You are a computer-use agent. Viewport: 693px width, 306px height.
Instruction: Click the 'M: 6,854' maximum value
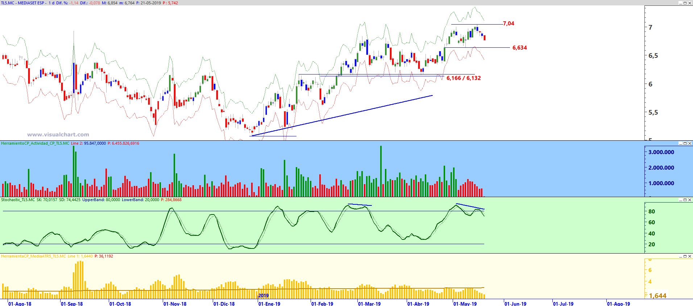[x=110, y=3]
